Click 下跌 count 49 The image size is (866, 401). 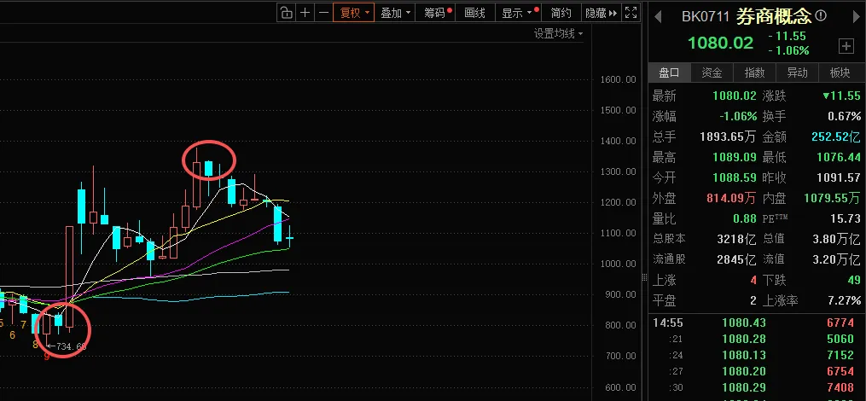pyautogui.click(x=854, y=280)
